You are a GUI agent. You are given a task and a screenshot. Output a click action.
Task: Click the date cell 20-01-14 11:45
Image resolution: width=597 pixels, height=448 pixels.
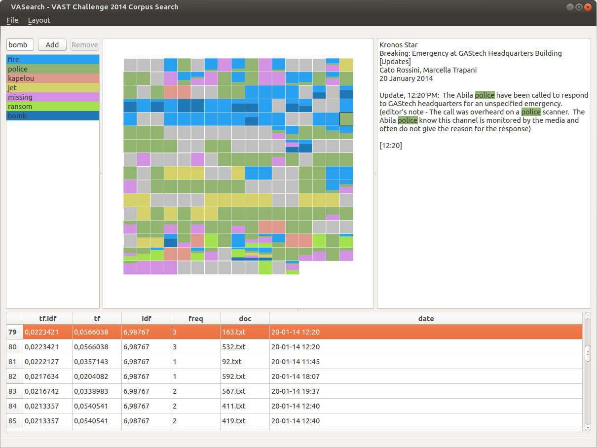click(x=426, y=362)
